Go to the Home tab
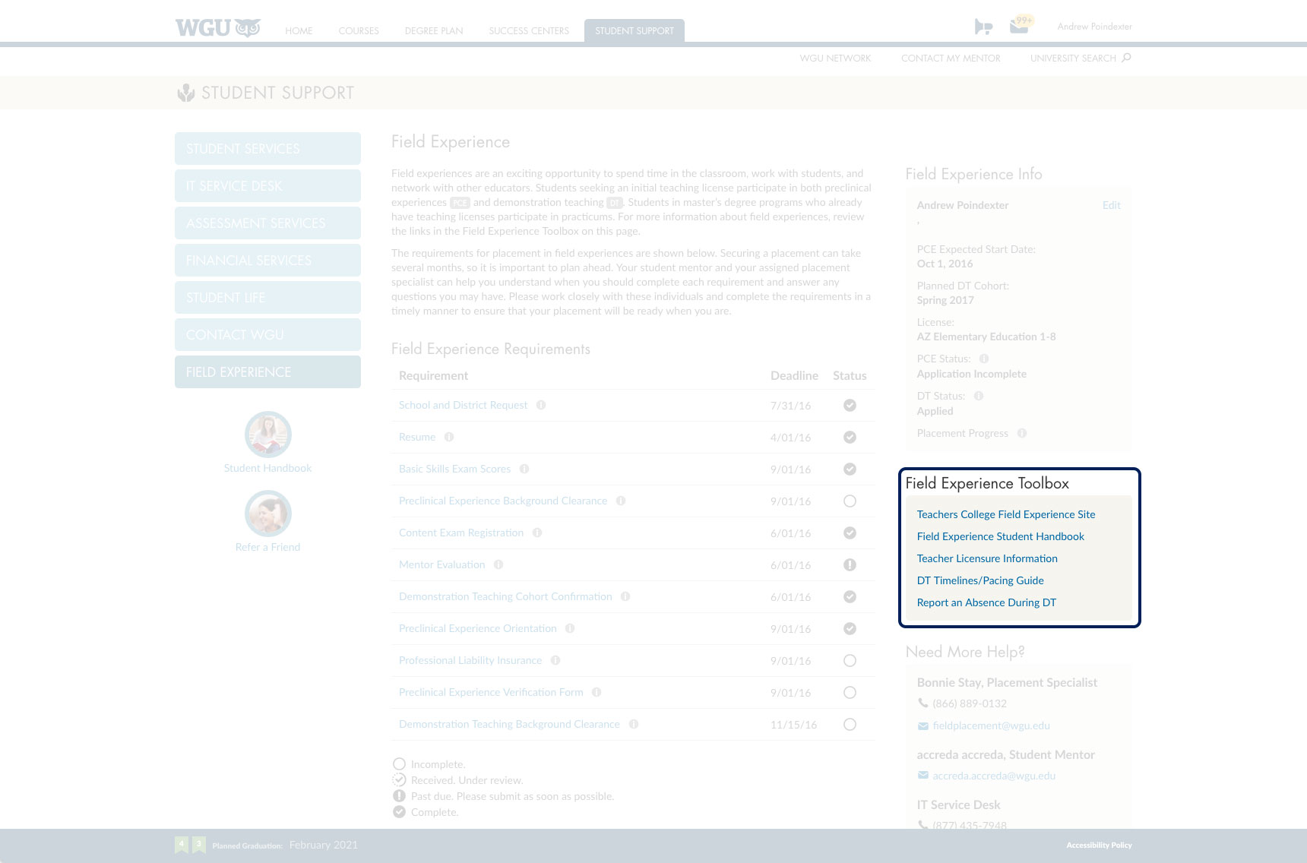 [x=299, y=31]
